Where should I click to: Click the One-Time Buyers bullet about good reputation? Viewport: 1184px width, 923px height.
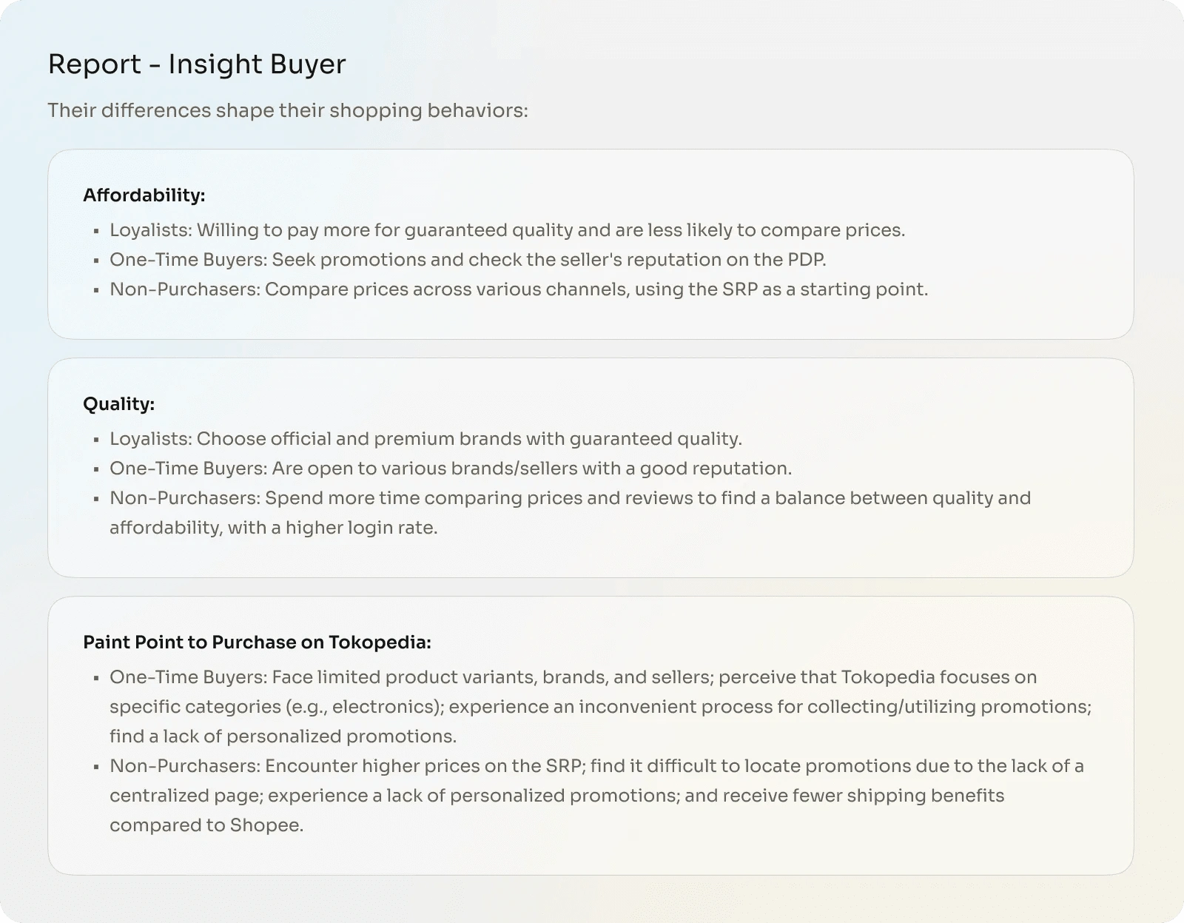451,469
